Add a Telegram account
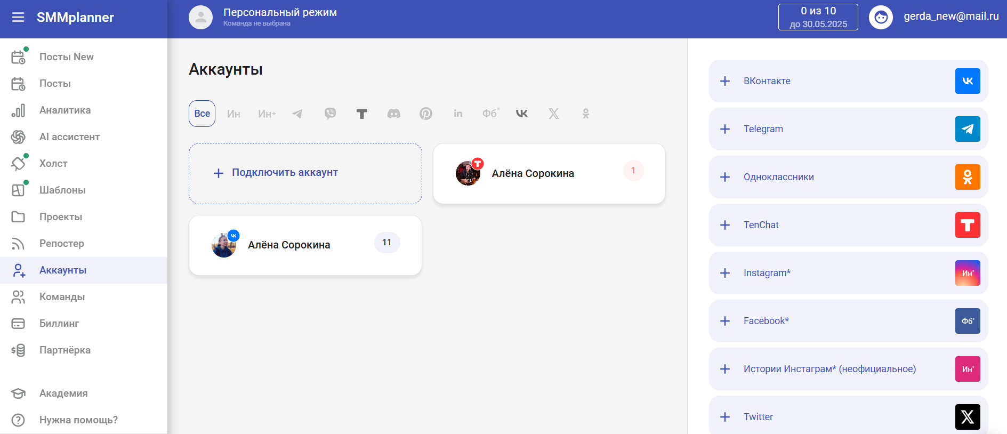 [x=848, y=129]
